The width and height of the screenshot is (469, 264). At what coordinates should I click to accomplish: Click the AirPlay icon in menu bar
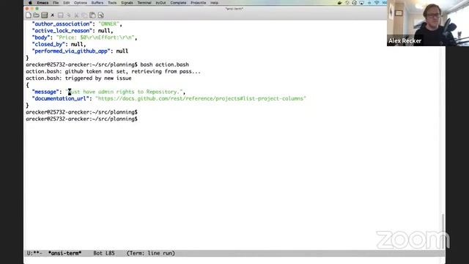pyautogui.click(x=361, y=3)
